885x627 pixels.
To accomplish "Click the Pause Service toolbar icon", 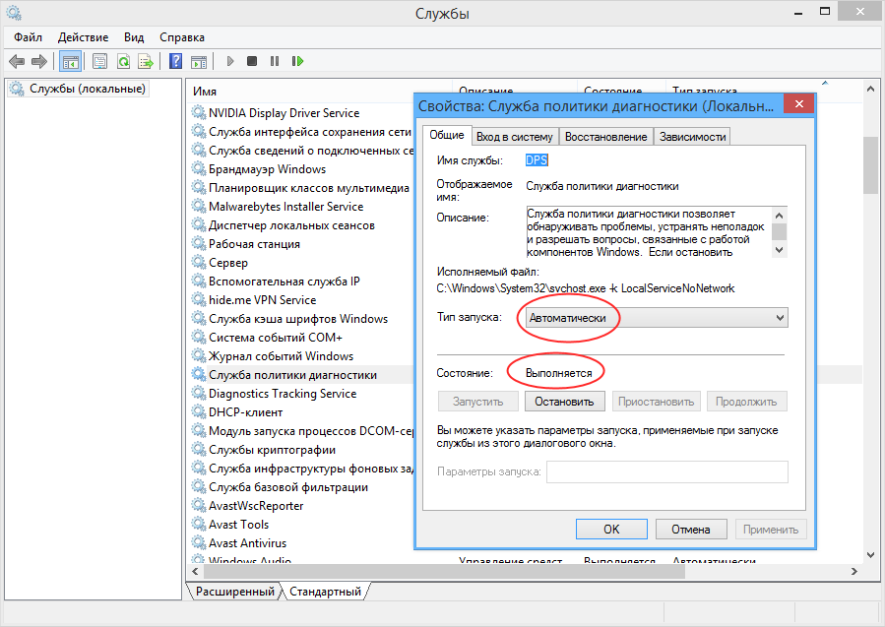I will coord(275,61).
